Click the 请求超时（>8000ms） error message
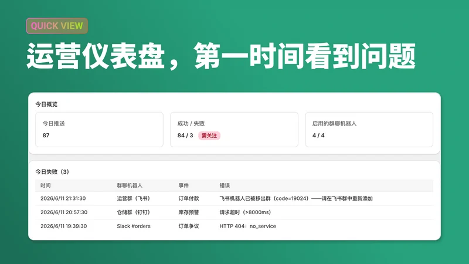Screen dimensions: 469x264 tap(245, 212)
